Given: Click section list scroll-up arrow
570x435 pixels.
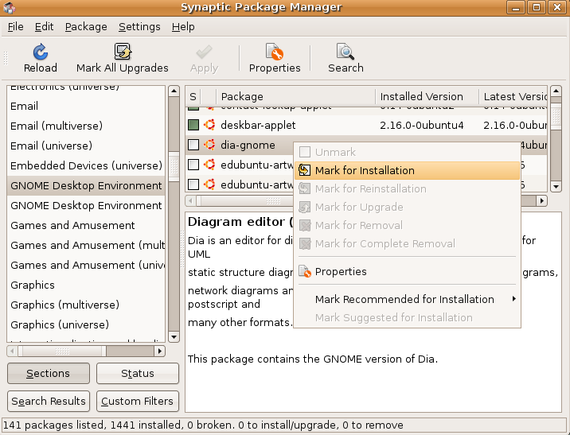Looking at the screenshot, I should click(x=174, y=91).
